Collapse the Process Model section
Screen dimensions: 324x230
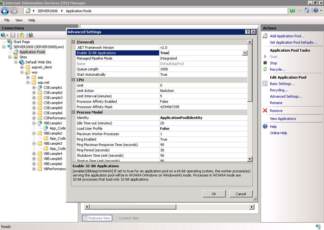click(x=73, y=112)
